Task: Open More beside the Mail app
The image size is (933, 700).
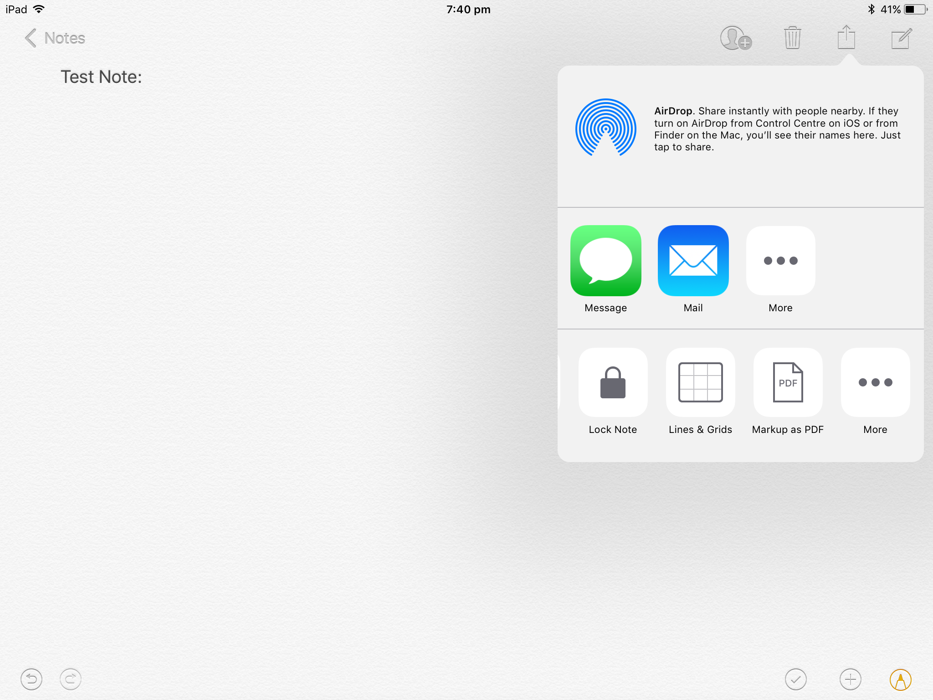Action: tap(780, 261)
